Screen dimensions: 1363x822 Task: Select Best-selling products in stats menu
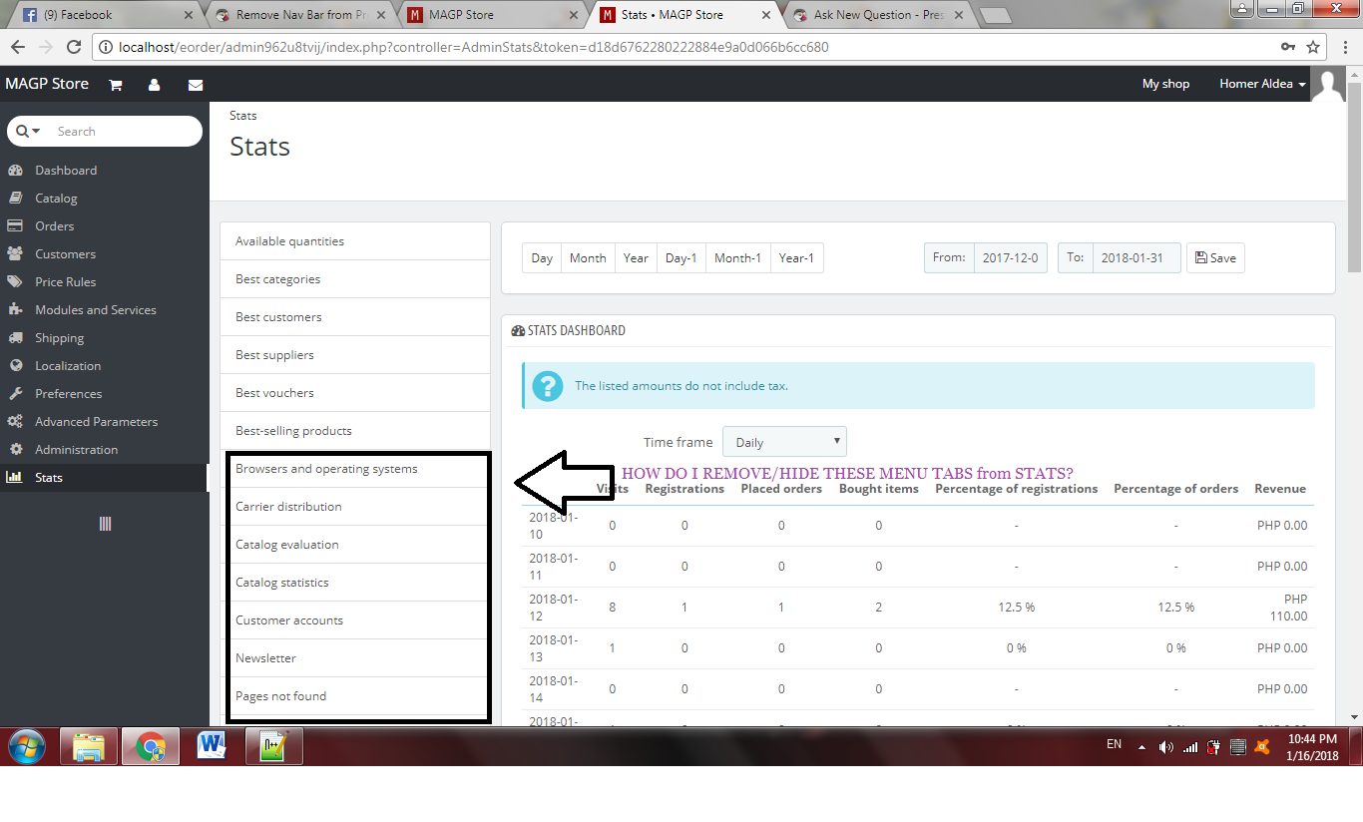click(x=355, y=431)
